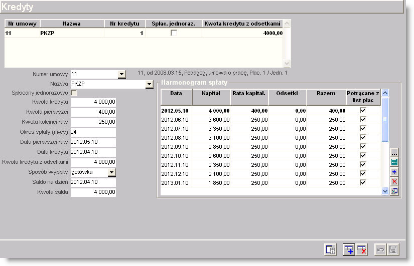Screen dimensions: 414x266
Task: Click the computer window icon below the red X
Action: pyautogui.click(x=394, y=191)
